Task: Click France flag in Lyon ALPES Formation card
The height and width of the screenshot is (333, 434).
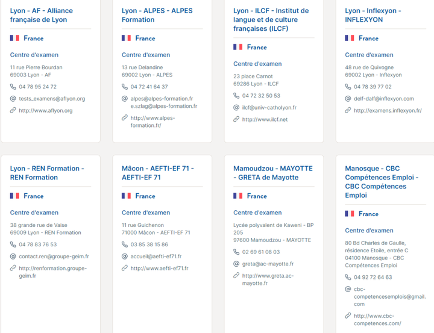Action: pyautogui.click(x=126, y=38)
